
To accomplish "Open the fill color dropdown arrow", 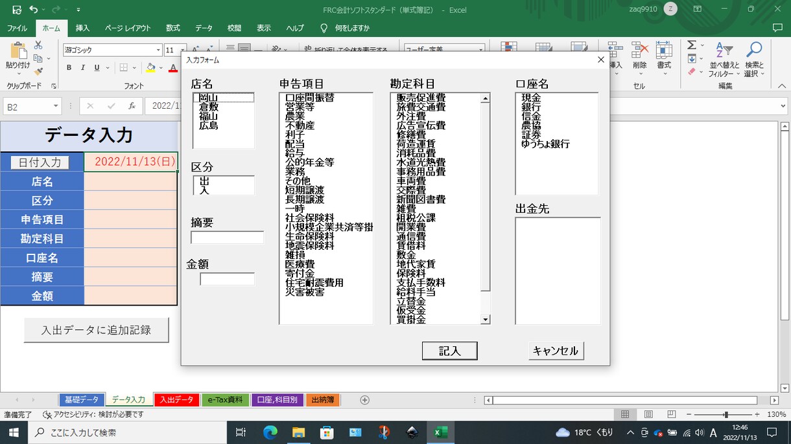I will pyautogui.click(x=161, y=67).
